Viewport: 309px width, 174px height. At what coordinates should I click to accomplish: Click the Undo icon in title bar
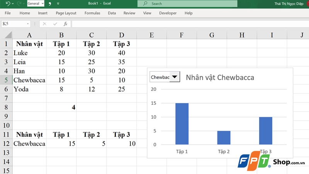click(8, 3)
